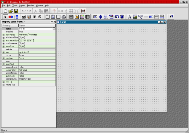
Task: Click the Property column header
Action: point(9,25)
